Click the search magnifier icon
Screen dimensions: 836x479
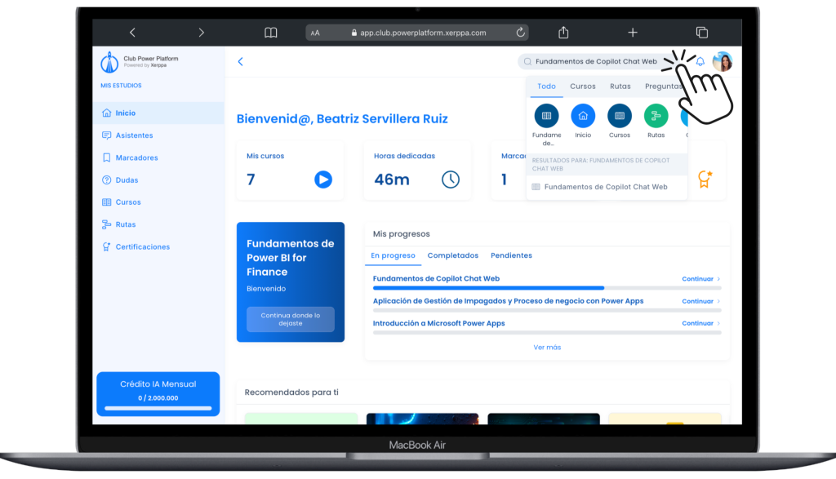click(527, 62)
